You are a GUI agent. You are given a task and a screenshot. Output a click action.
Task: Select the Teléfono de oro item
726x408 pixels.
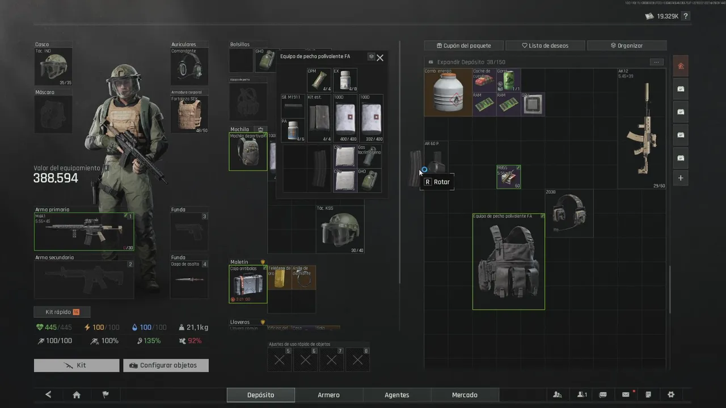280,278
